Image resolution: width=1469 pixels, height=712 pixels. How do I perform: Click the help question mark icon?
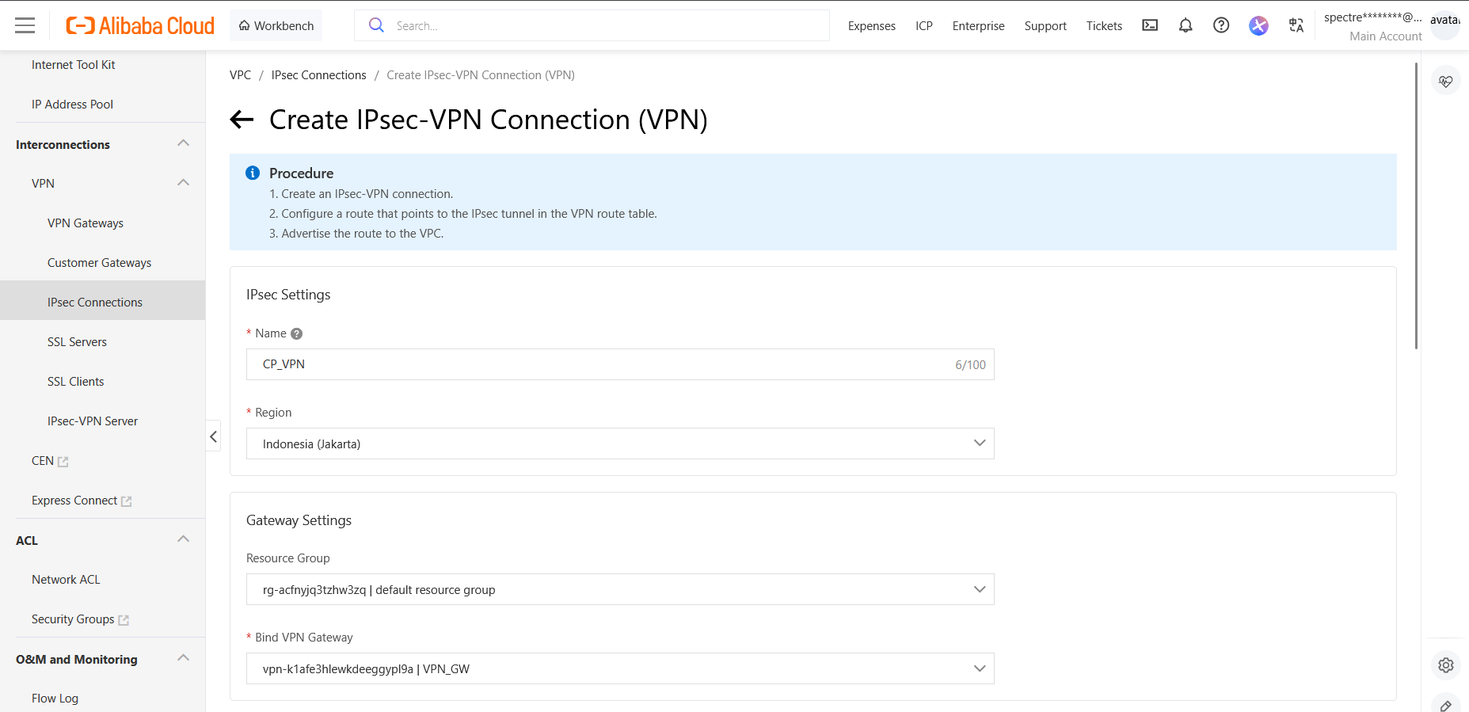1221,25
